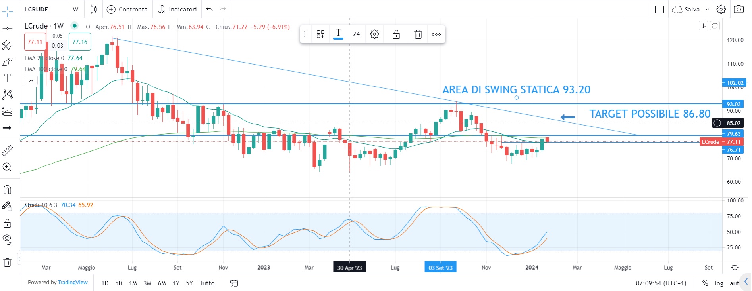Open the TradingView link

73,282
